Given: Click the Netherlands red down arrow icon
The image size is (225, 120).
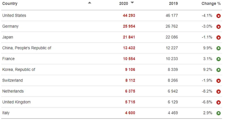Looking at the screenshot, I should [x=219, y=91].
